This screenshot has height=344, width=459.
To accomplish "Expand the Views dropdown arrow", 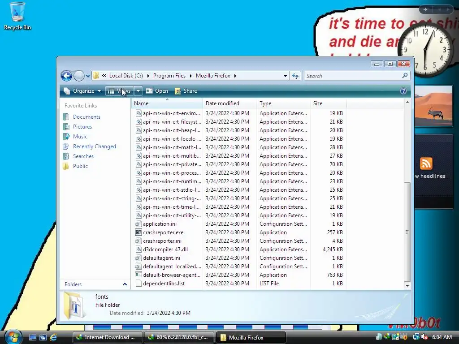I will [138, 91].
